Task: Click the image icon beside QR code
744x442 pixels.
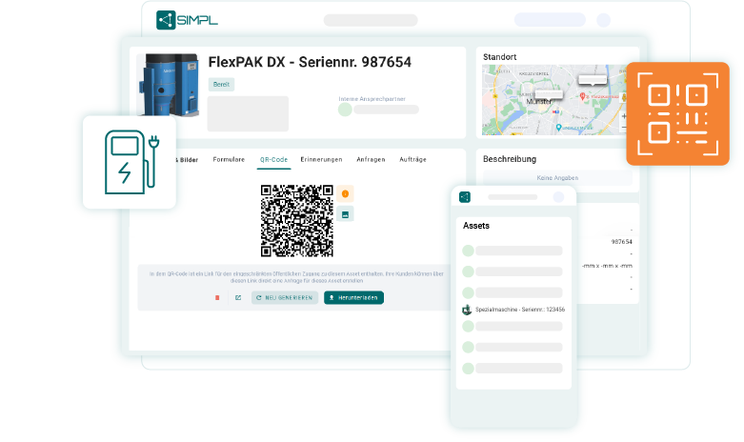Action: point(345,213)
